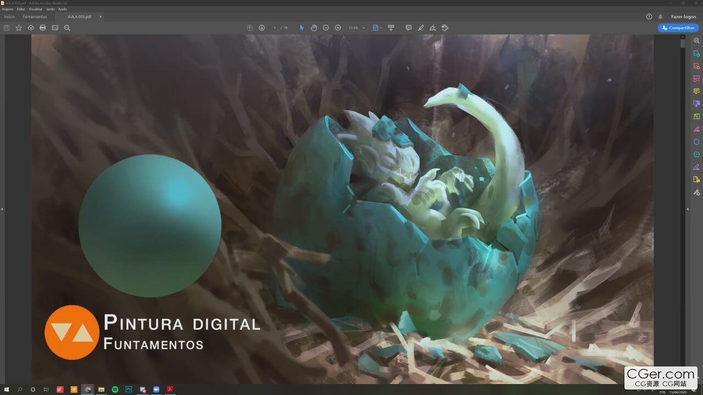Open the Organize Pages tool in right pane
Screen dimensions: 703x395
(696, 79)
